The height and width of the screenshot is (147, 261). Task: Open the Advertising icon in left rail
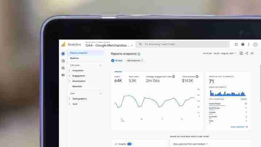(63, 68)
